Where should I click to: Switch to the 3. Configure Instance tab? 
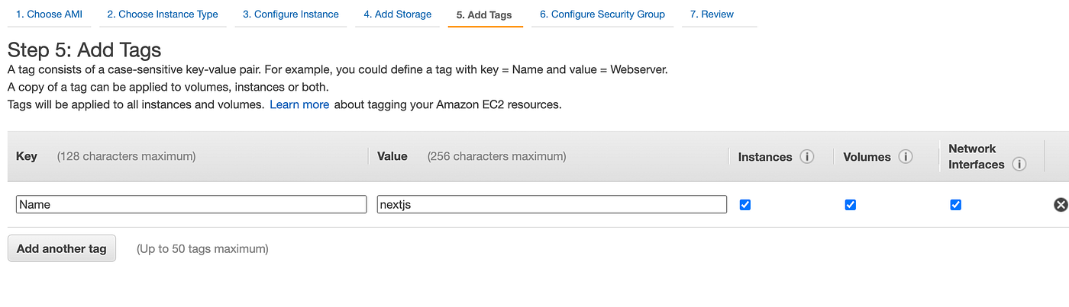tap(290, 14)
